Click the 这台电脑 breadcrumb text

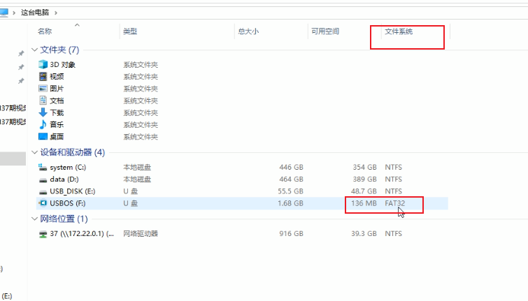pos(35,13)
